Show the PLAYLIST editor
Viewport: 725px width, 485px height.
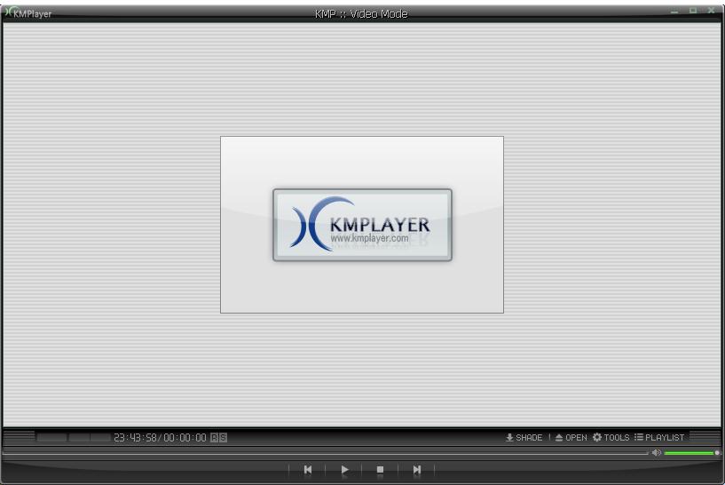[x=658, y=437]
